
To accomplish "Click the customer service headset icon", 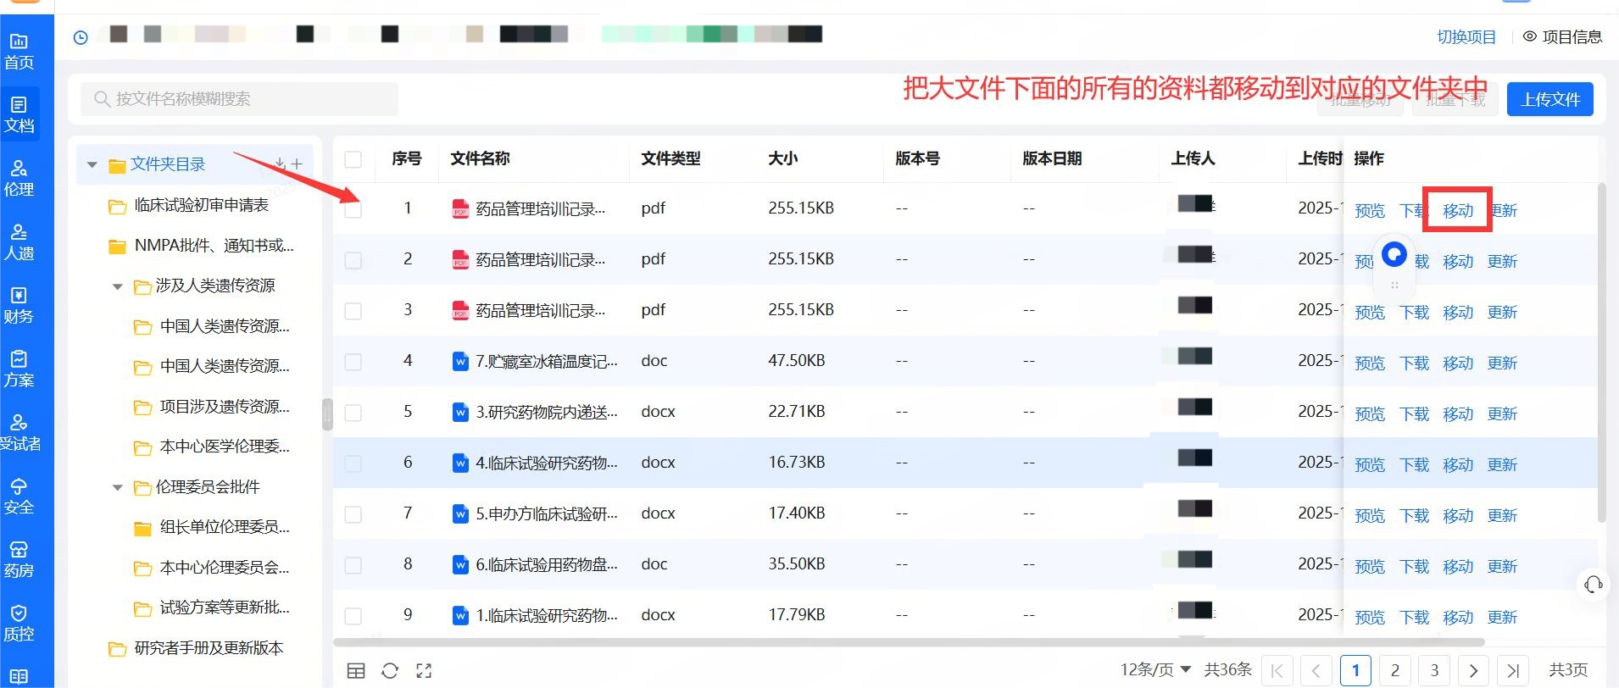I will [x=1593, y=585].
